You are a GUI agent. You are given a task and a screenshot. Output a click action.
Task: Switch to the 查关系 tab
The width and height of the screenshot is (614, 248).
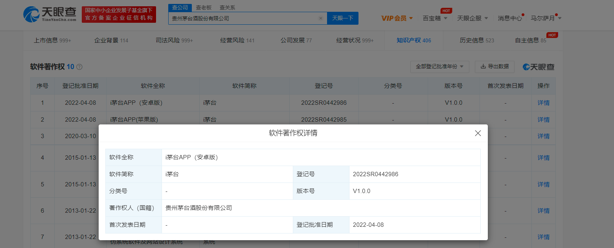pos(227,7)
